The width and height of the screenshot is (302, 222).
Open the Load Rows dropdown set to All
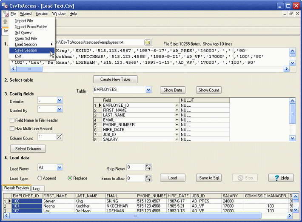coord(60,168)
